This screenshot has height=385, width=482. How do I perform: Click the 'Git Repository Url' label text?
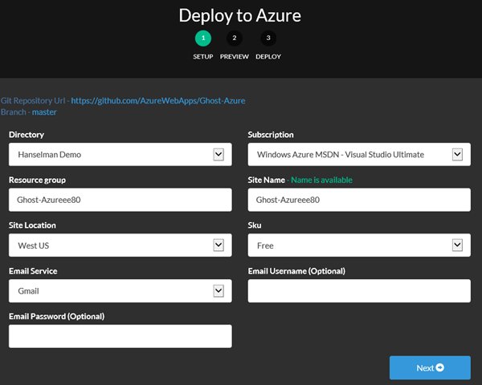[33, 101]
